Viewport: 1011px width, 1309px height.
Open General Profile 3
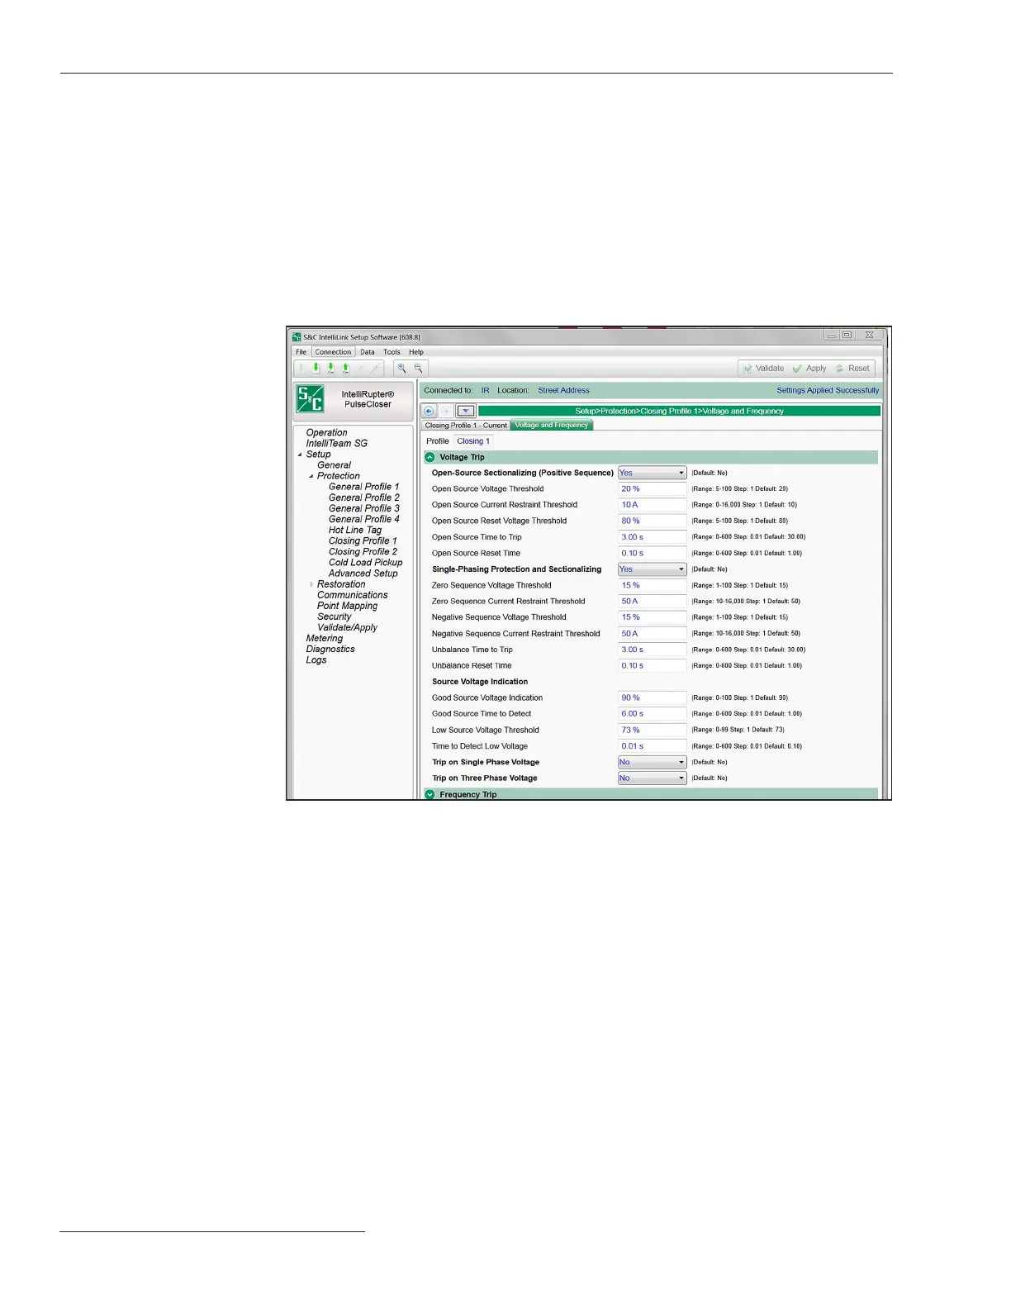point(363,508)
